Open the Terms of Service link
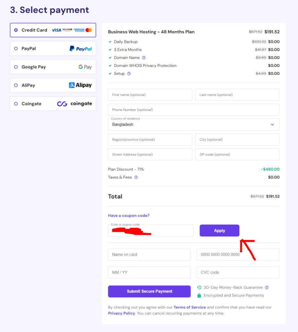This screenshot has width=298, height=332. point(190,307)
